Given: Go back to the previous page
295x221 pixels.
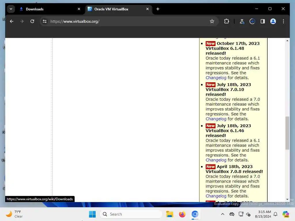Looking at the screenshot, I should tap(12, 21).
